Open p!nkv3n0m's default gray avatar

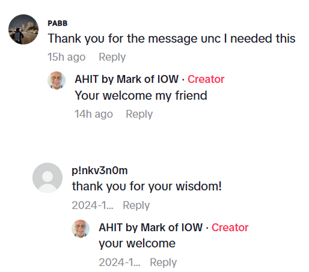click(x=47, y=178)
